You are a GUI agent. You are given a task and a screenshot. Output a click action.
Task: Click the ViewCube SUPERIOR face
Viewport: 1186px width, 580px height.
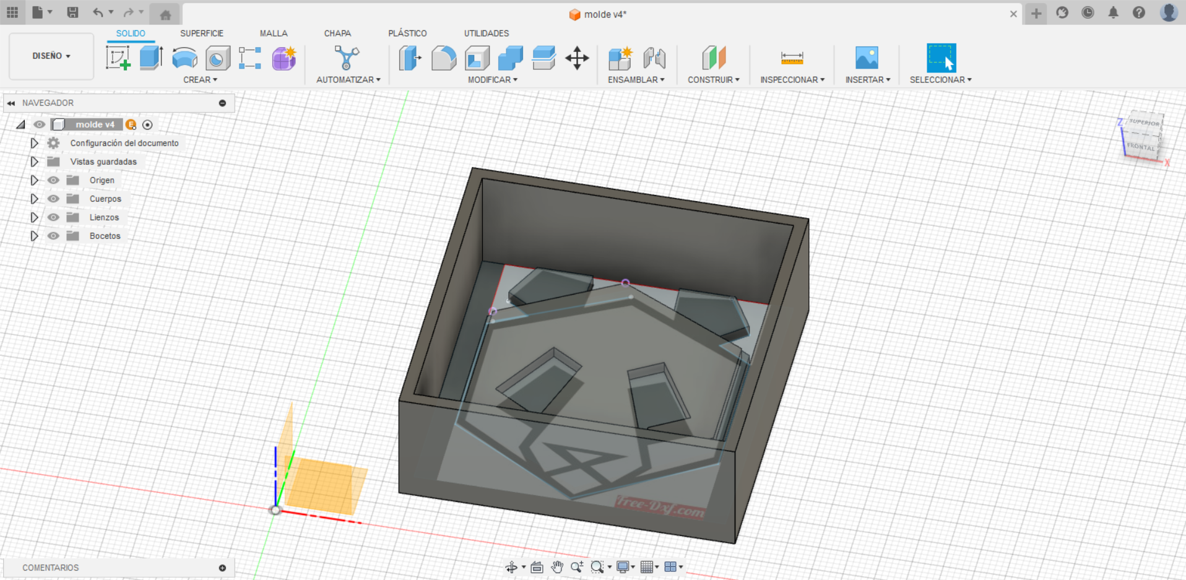point(1145,123)
